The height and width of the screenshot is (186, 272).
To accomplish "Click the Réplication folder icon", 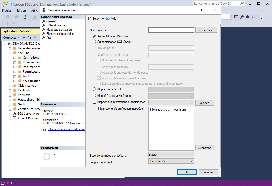I will coord(15,90).
